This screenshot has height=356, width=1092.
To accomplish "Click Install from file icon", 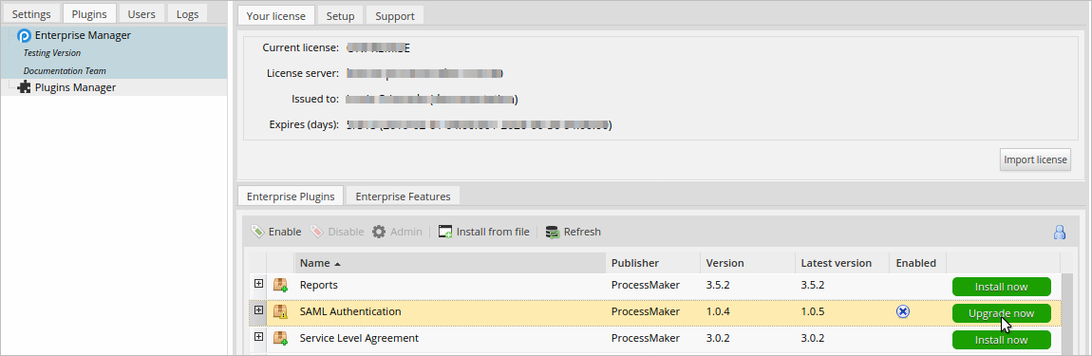I will 445,232.
